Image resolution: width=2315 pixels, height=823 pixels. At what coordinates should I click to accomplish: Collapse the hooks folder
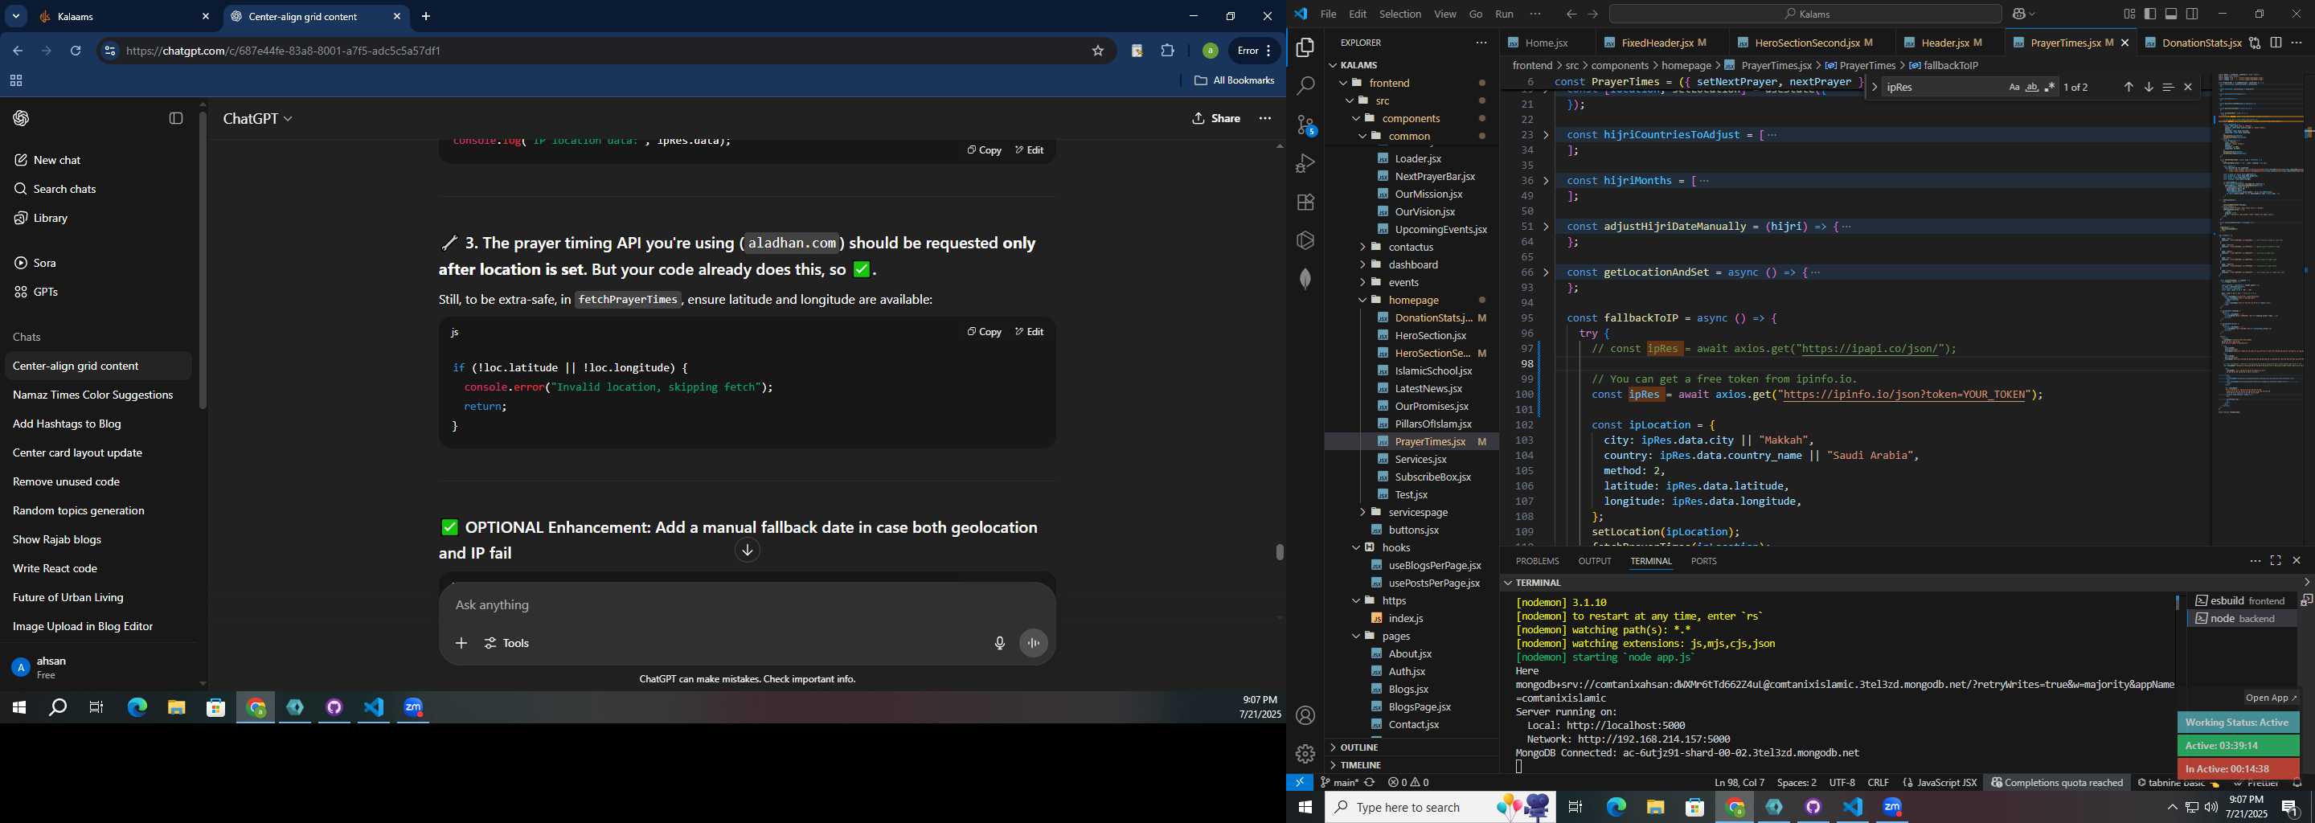point(1395,547)
